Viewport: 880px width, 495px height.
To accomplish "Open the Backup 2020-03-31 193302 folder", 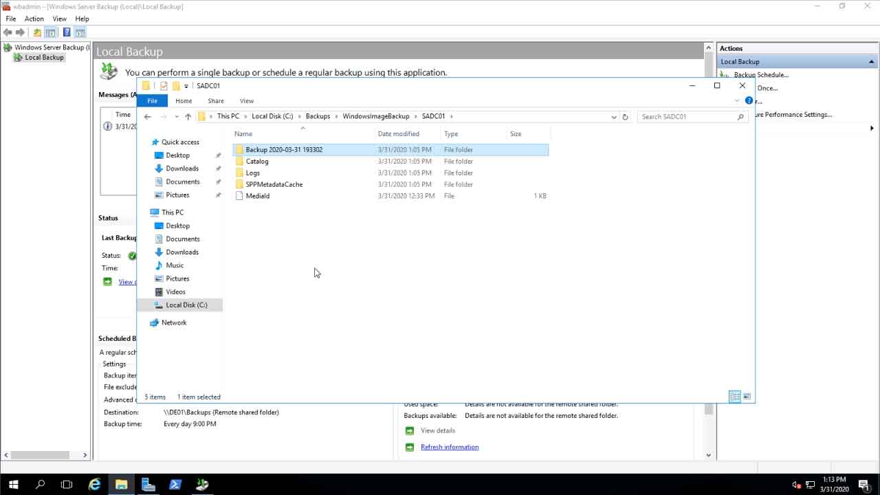I will pyautogui.click(x=283, y=150).
